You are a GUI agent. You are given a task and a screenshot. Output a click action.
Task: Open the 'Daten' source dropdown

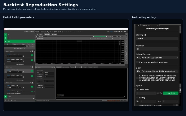(157, 71)
